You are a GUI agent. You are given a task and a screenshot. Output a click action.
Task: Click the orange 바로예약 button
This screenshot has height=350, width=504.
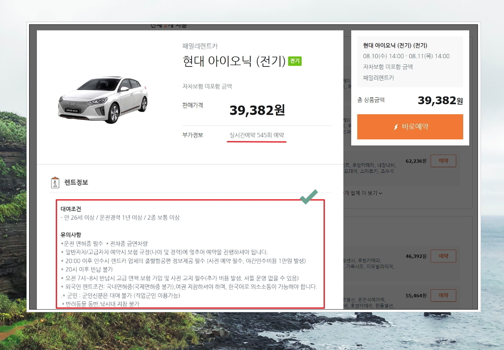coord(410,127)
